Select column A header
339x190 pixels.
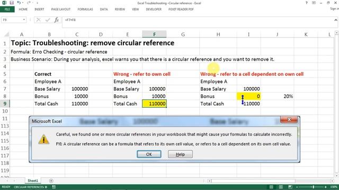[x=22, y=34]
